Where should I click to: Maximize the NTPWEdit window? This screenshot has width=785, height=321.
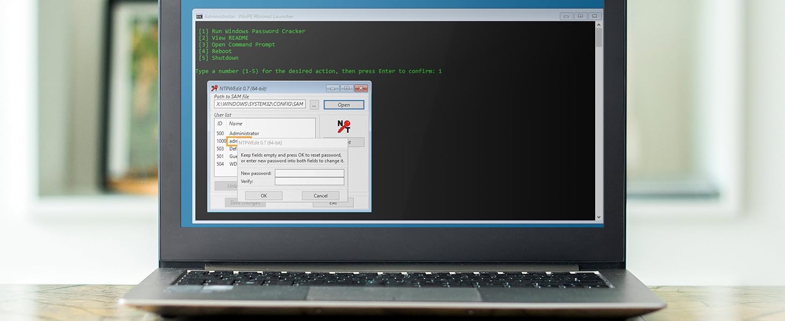[346, 88]
